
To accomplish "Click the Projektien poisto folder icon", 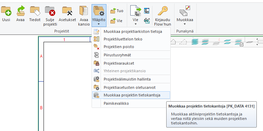I will click(x=96, y=47).
